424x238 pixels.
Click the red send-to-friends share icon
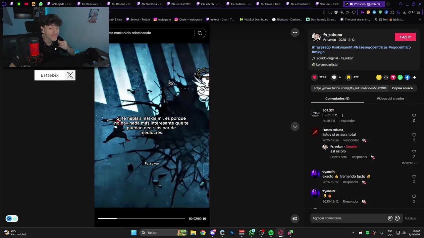[x=393, y=77]
